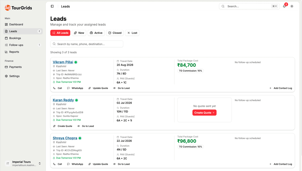Viewport: 302px width, 171px height.
Task: Enable the Lost leads filter
Action: [x=132, y=33]
